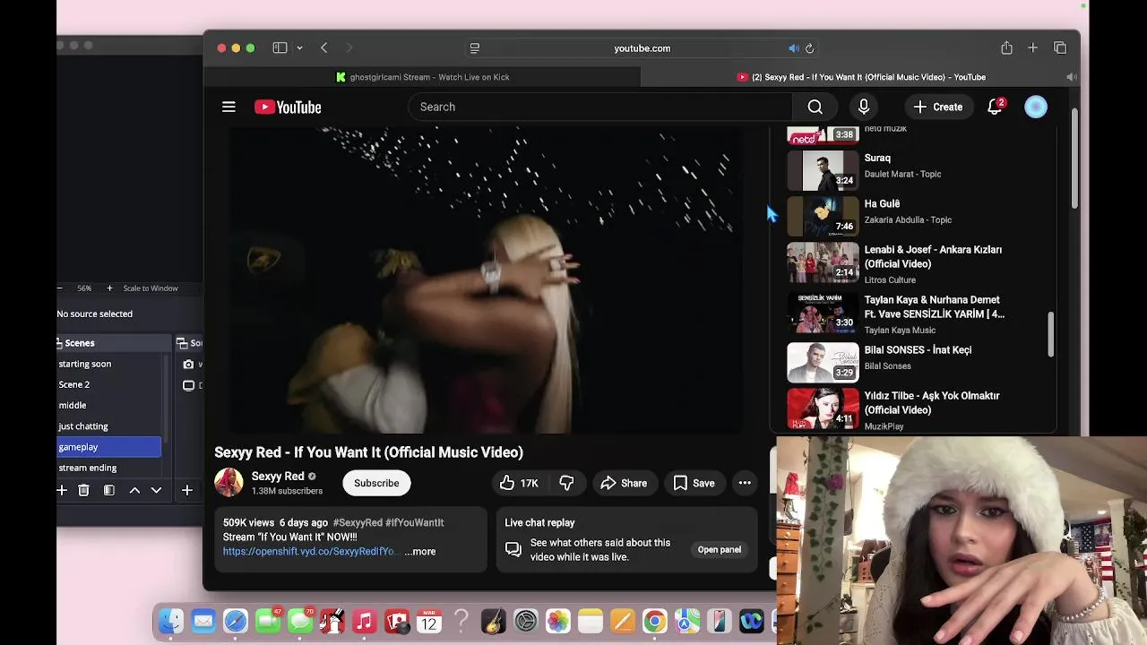1147x645 pixels.
Task: Dislike the Sexyy Red video
Action: point(566,483)
